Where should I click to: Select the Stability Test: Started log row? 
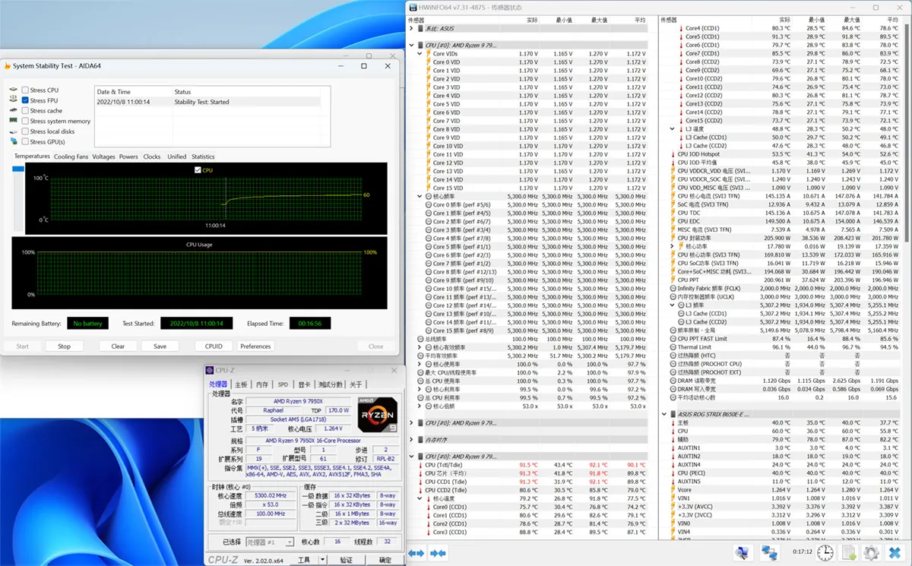[207, 102]
